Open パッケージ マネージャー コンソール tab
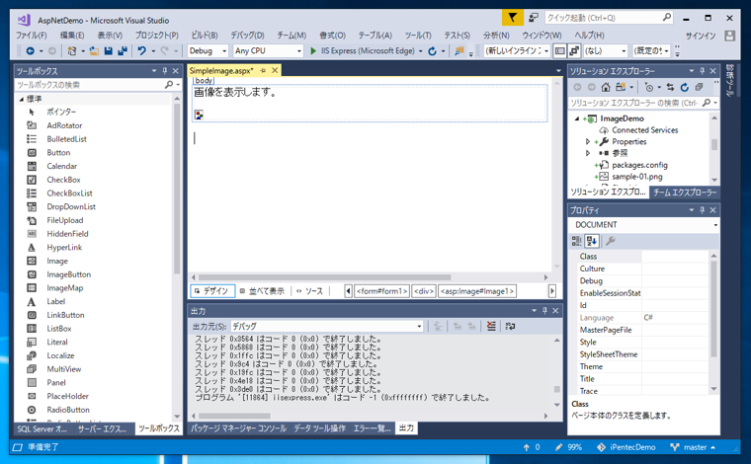This screenshot has width=751, height=464. [239, 428]
